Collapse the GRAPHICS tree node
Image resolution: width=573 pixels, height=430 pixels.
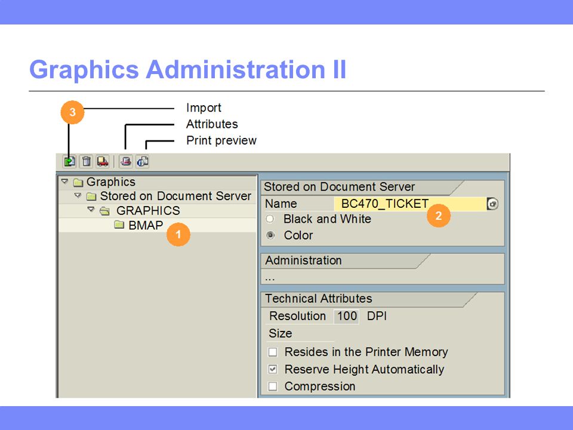pos(91,210)
